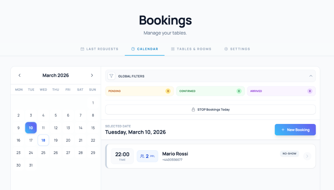Click STOP Bookings Today
This screenshot has width=334, height=190.
(x=210, y=109)
